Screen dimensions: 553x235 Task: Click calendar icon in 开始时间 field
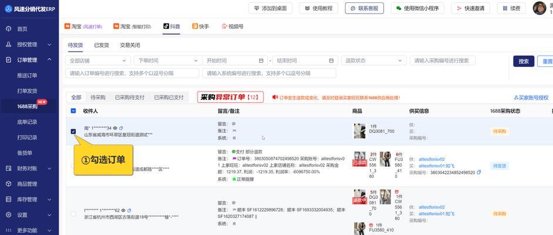pos(261,61)
